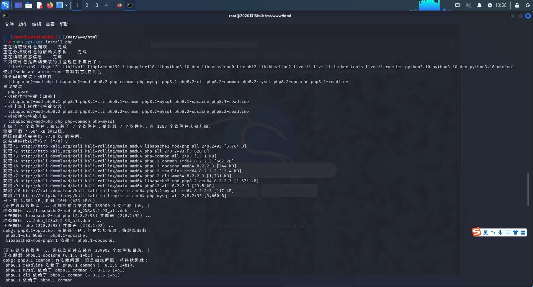
Task: Maximize the terminal window
Action: pos(521,16)
